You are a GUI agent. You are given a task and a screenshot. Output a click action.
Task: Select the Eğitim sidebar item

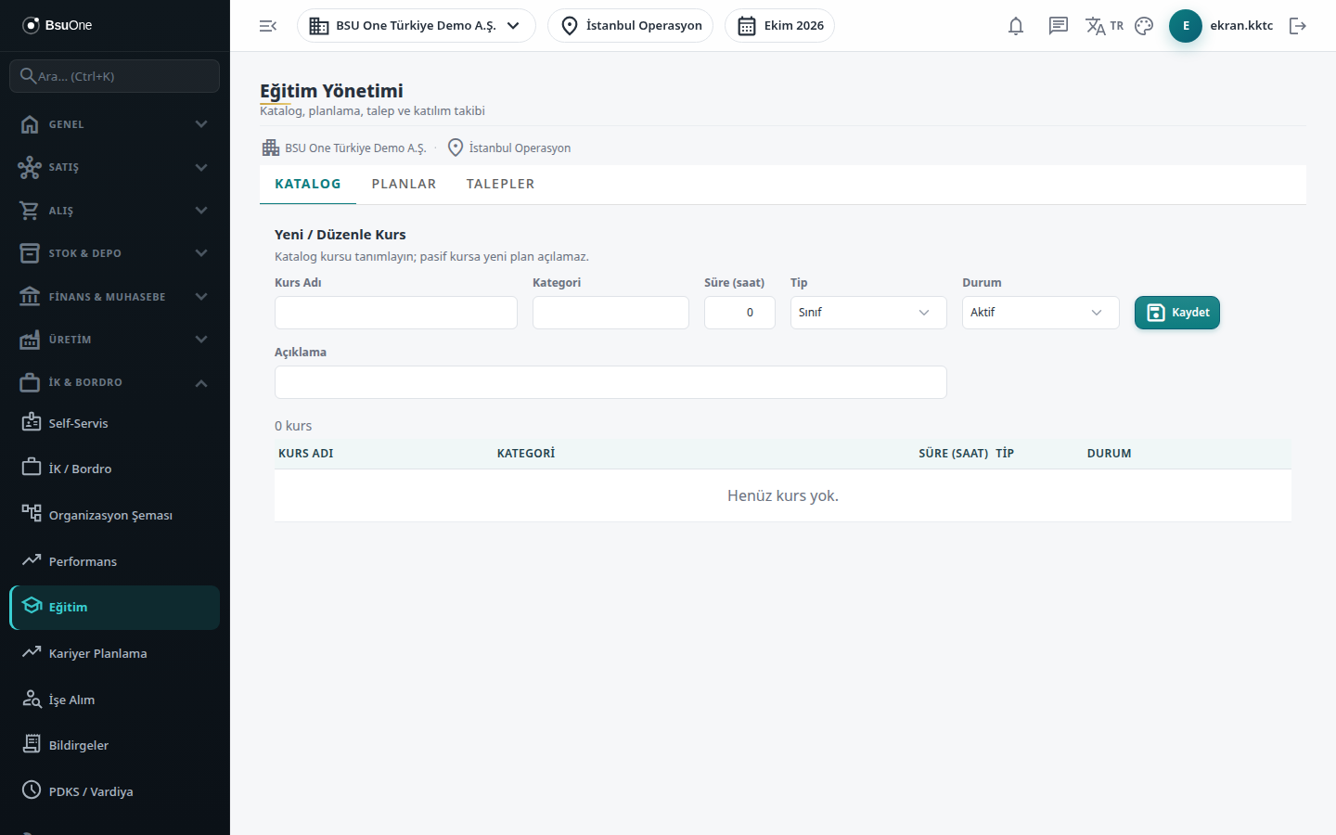115,608
